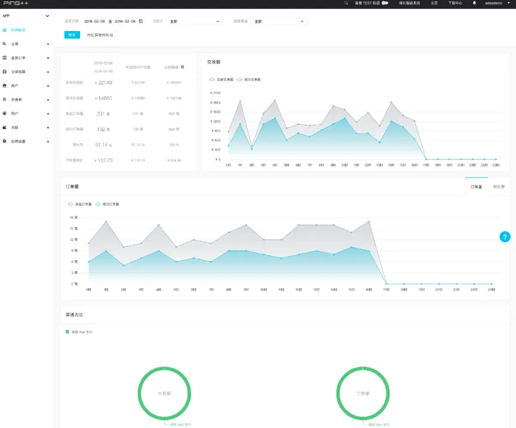Open notifications bell icon
The image size is (516, 428).
(x=474, y=3)
